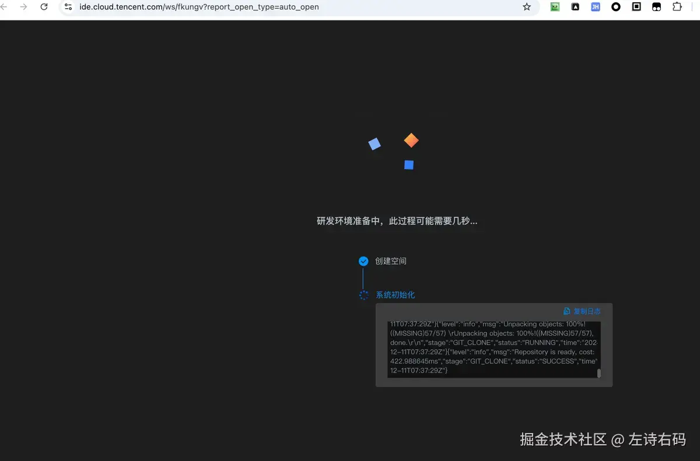Go back with the browser back arrow
Screen dimensions: 700x461
pyautogui.click(x=5, y=7)
